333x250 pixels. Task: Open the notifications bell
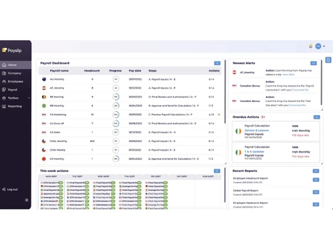[x=311, y=46]
